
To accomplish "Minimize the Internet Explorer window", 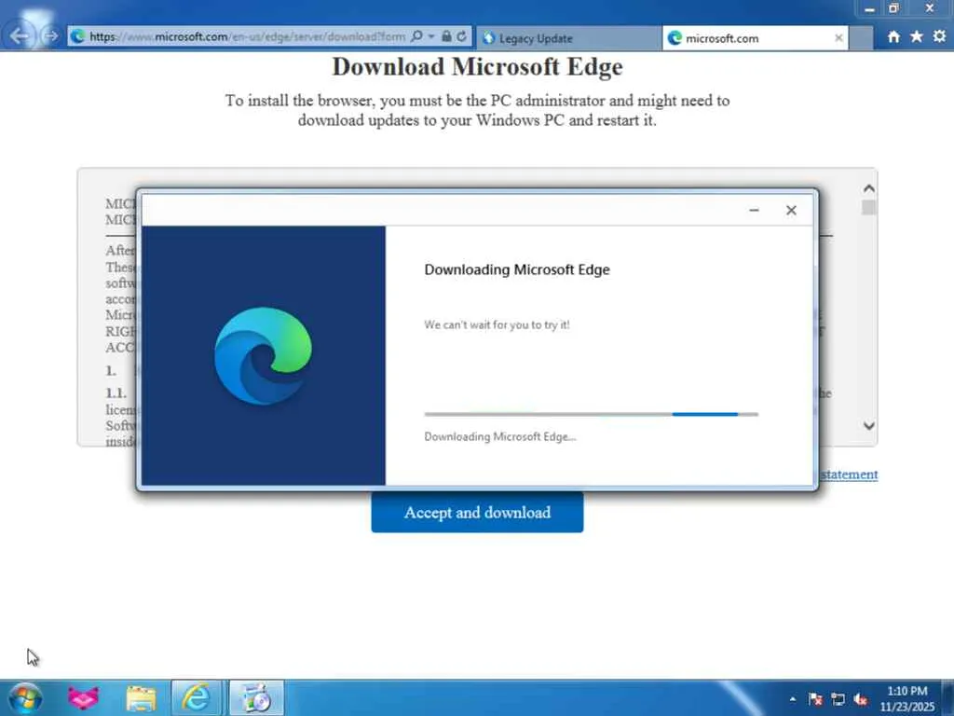I will tap(869, 8).
